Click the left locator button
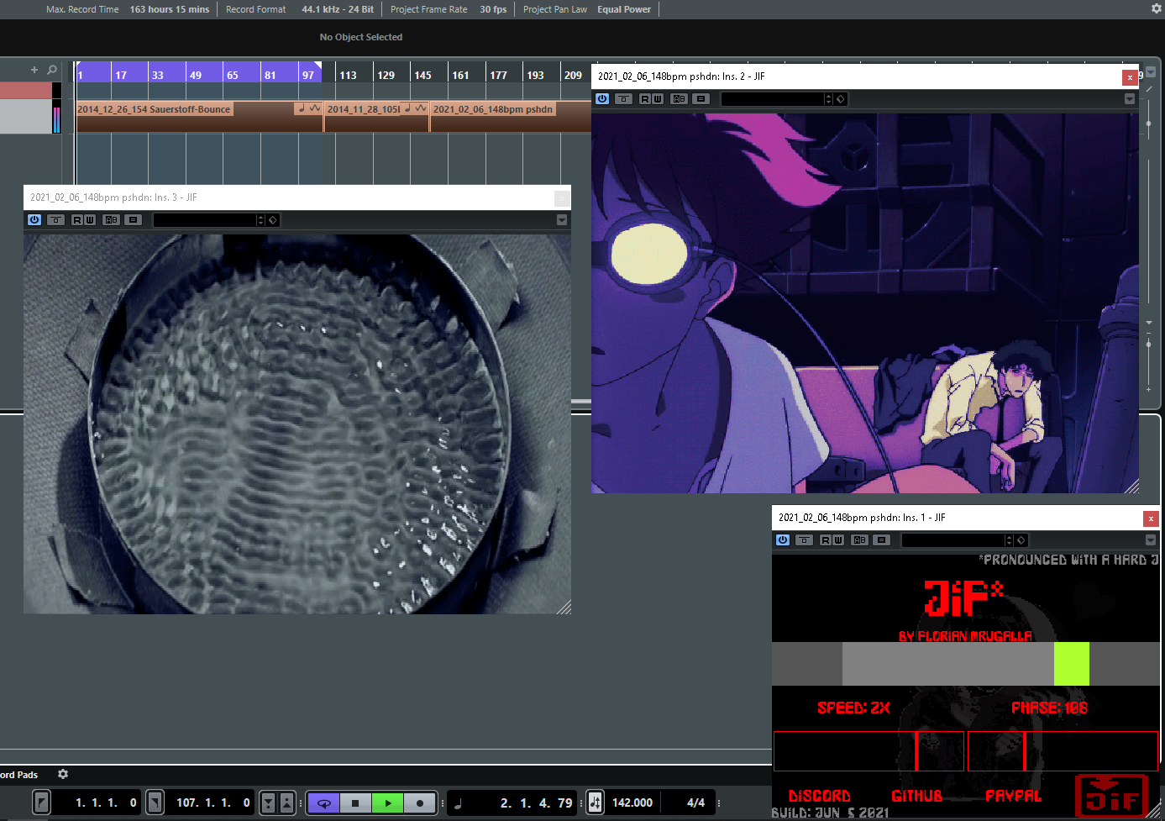Image resolution: width=1165 pixels, height=821 pixels. [42, 803]
